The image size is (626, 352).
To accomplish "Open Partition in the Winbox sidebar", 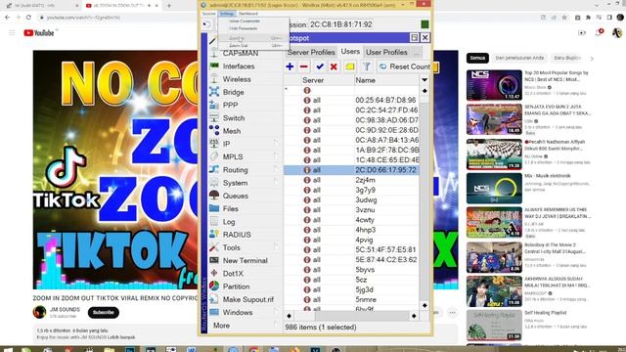I will [236, 286].
